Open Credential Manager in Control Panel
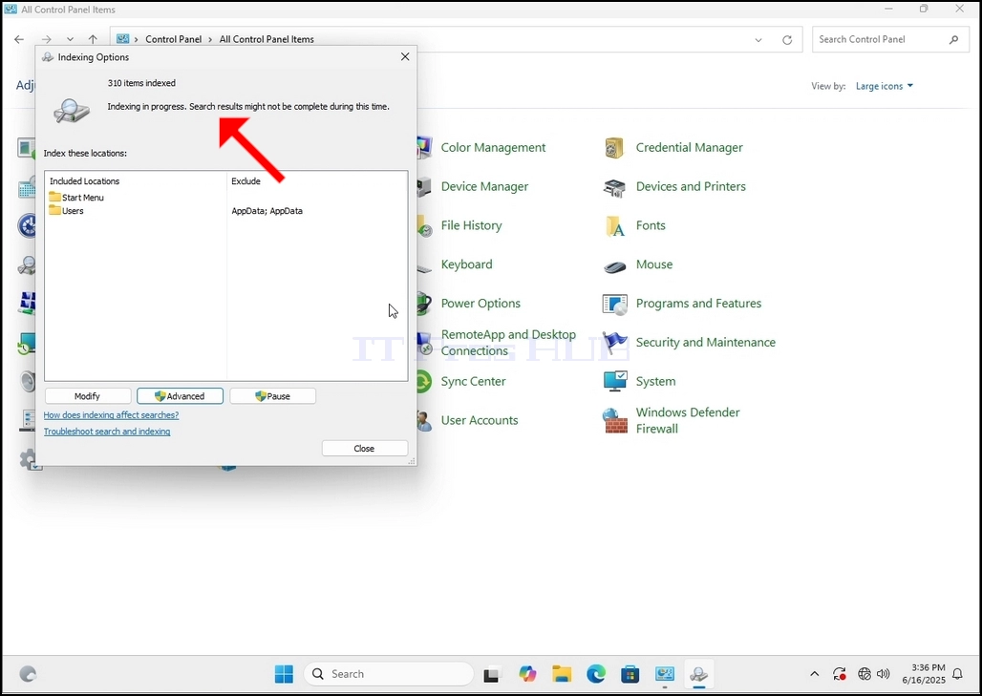This screenshot has height=696, width=982. (x=689, y=148)
